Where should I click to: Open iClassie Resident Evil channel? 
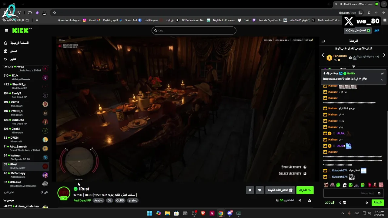coord(26,184)
